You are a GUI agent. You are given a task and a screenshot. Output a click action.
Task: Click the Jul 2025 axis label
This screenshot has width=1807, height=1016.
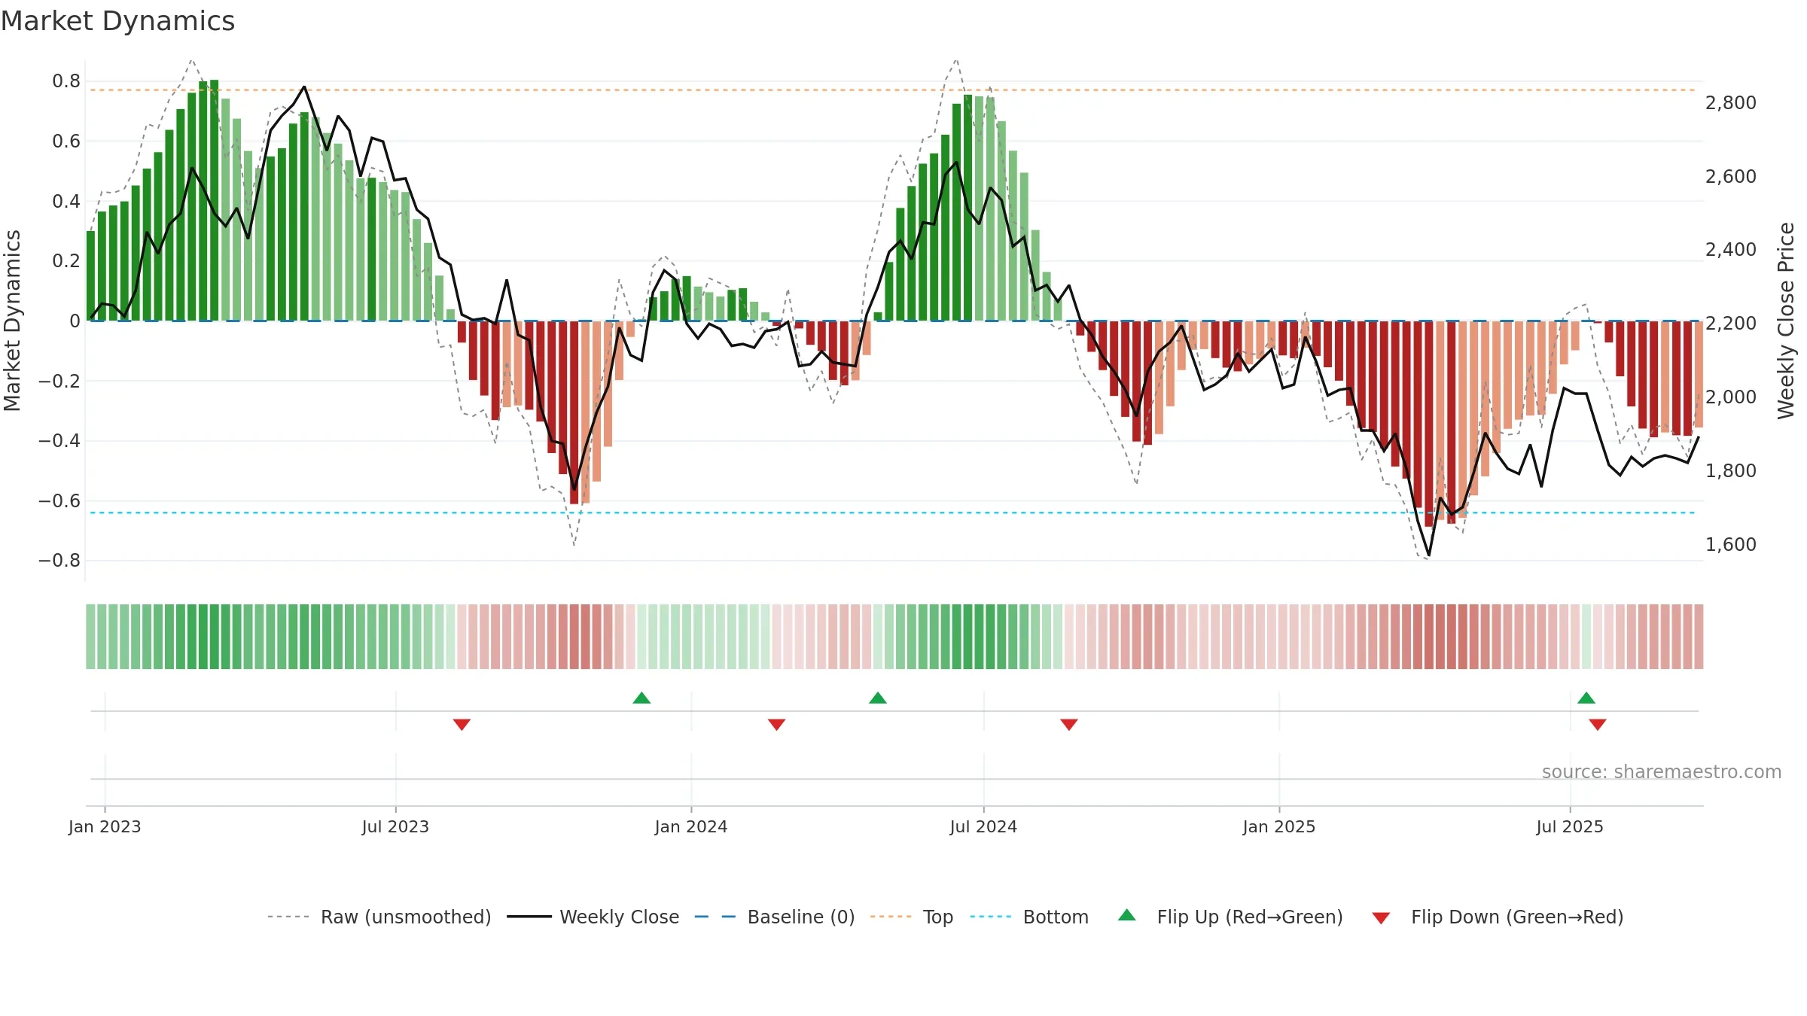1570,826
